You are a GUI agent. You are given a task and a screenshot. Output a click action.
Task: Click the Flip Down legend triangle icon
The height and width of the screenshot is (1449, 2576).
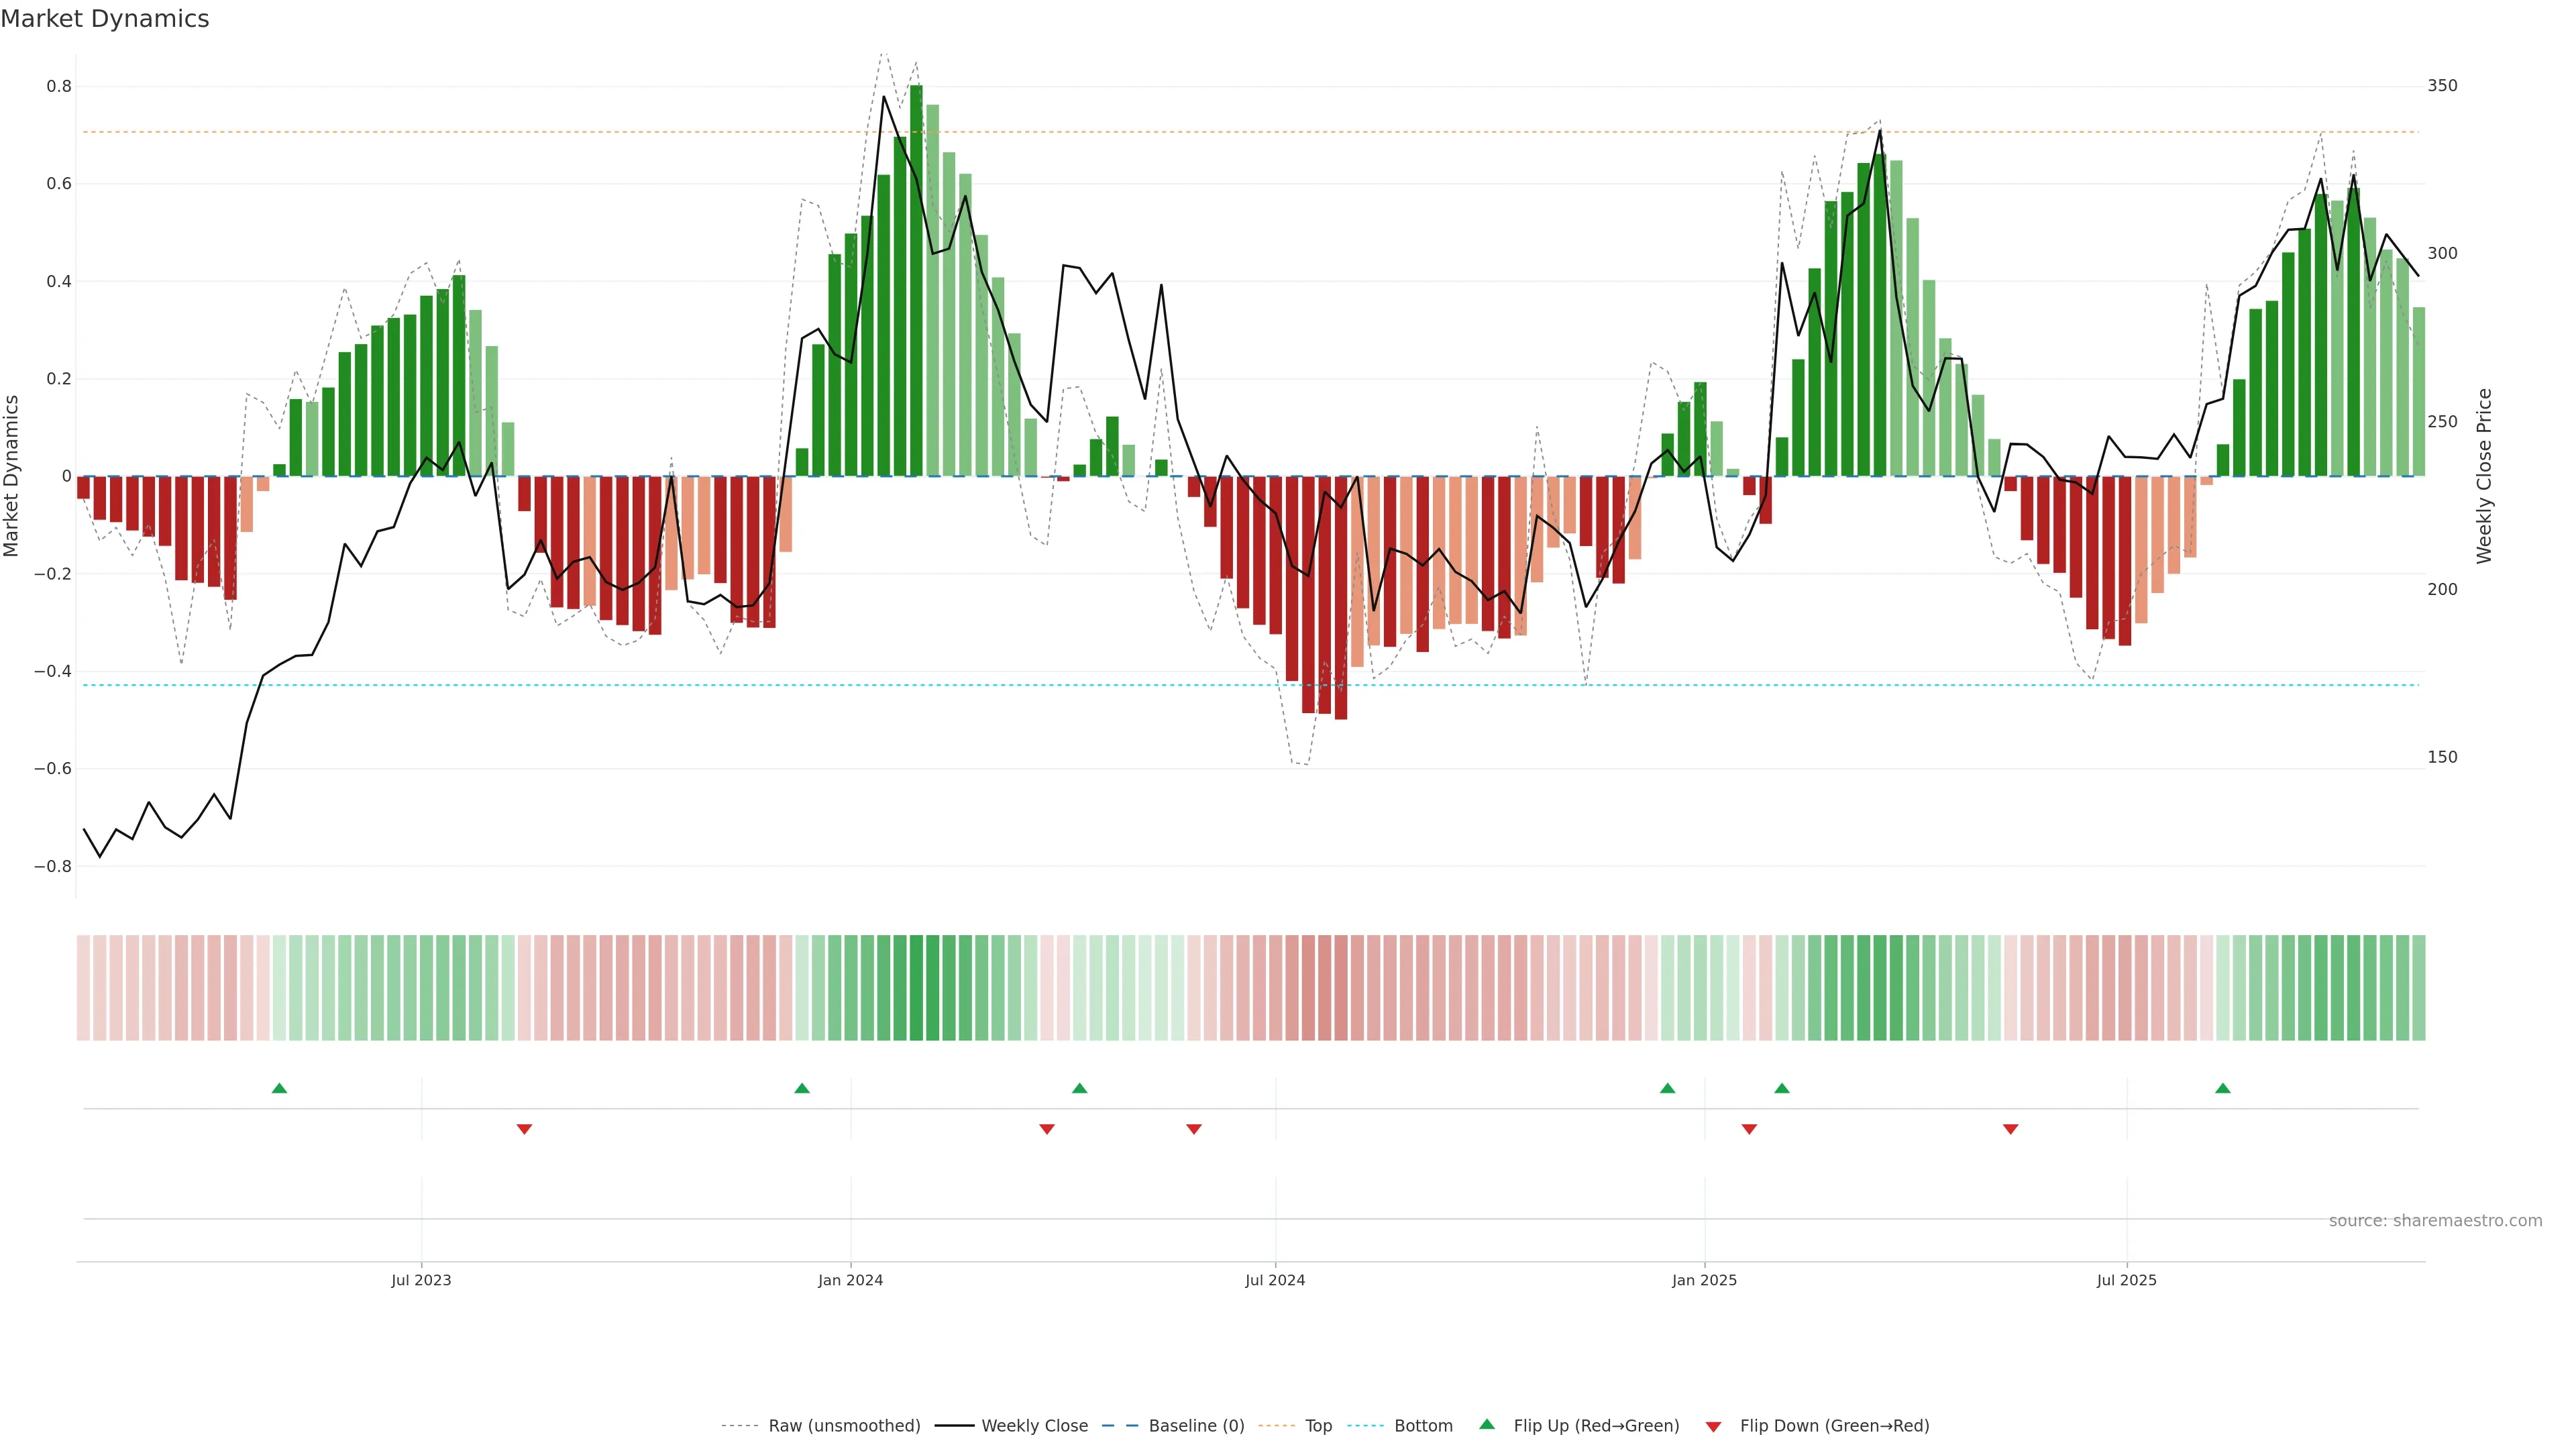point(1713,1426)
